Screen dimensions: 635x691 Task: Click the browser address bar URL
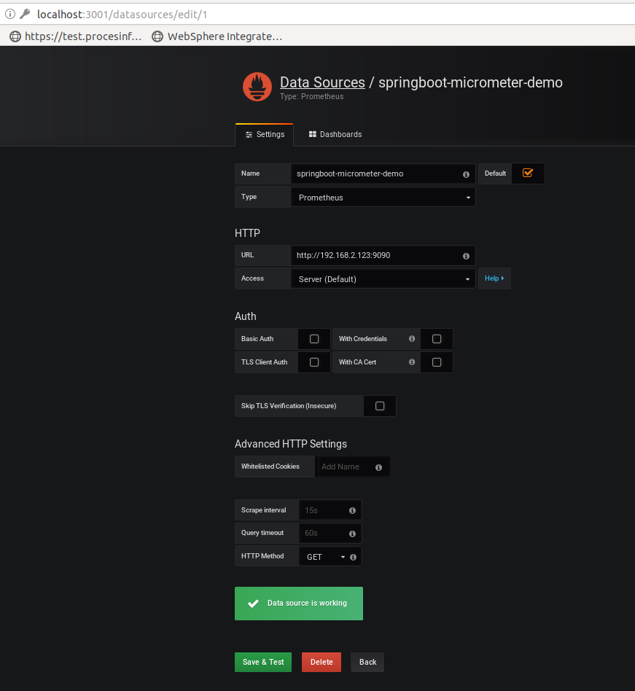(x=122, y=14)
